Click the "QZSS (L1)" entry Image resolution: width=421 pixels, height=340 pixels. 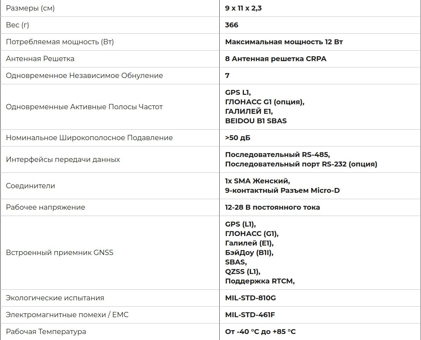[243, 272]
